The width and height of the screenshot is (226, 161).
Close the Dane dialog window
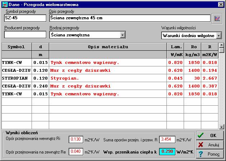coord(221,5)
